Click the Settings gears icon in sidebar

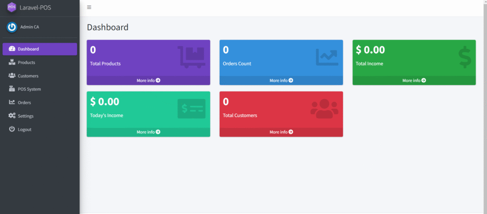(x=12, y=116)
